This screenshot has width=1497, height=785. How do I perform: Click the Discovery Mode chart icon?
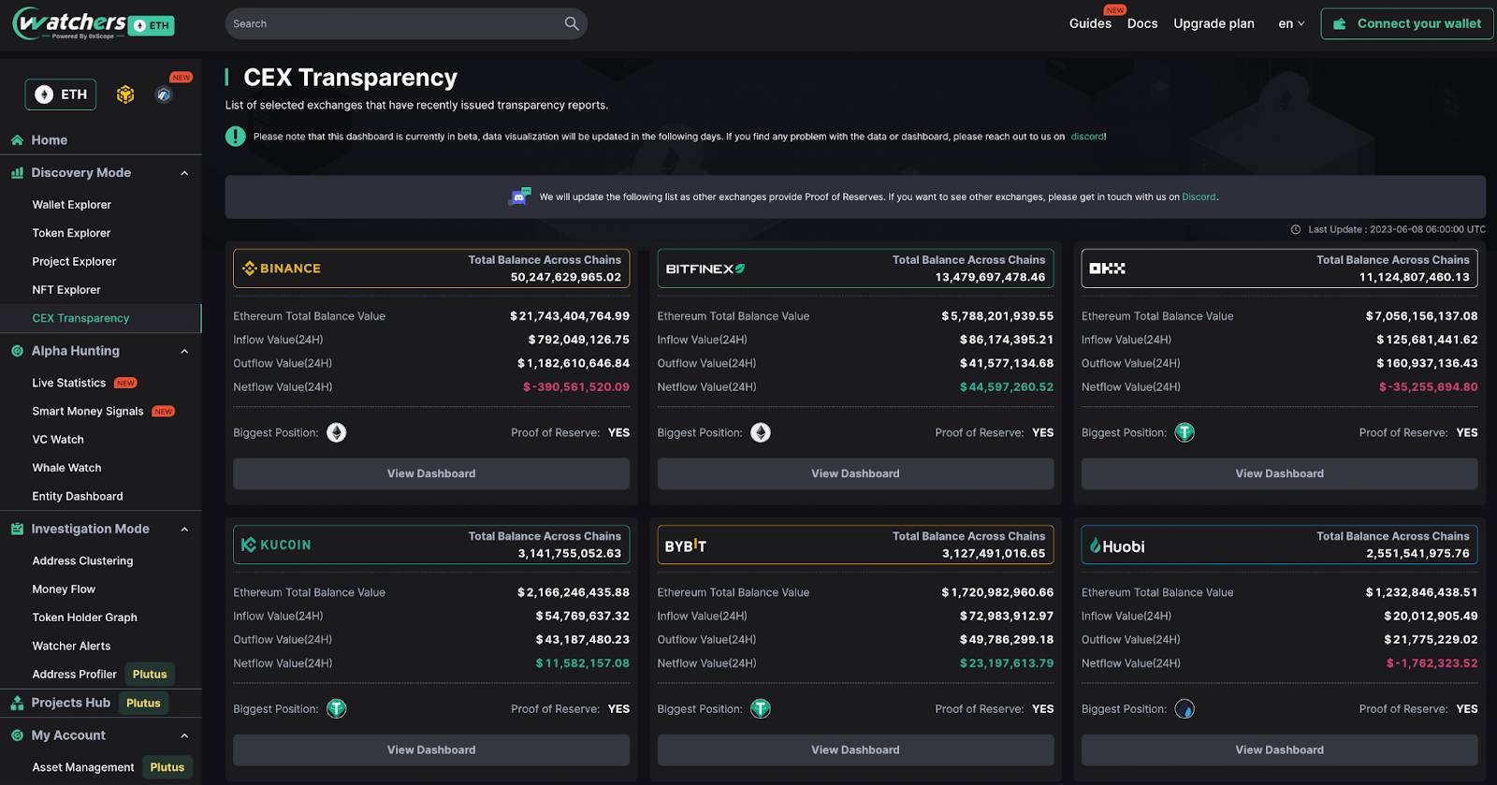(x=17, y=173)
